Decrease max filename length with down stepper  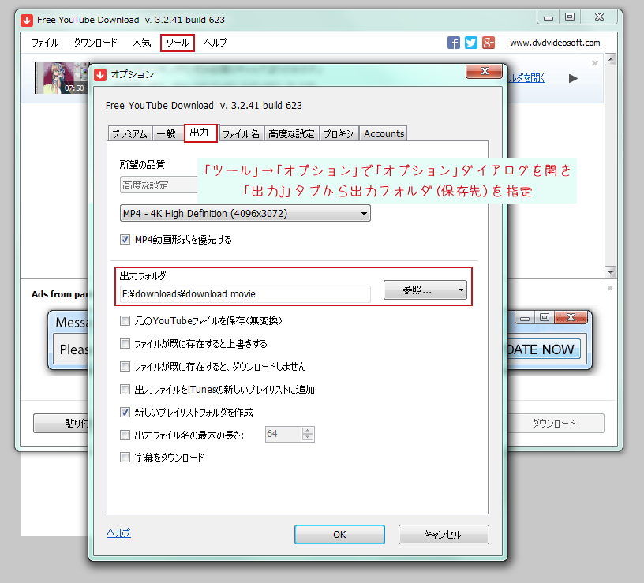tap(308, 438)
